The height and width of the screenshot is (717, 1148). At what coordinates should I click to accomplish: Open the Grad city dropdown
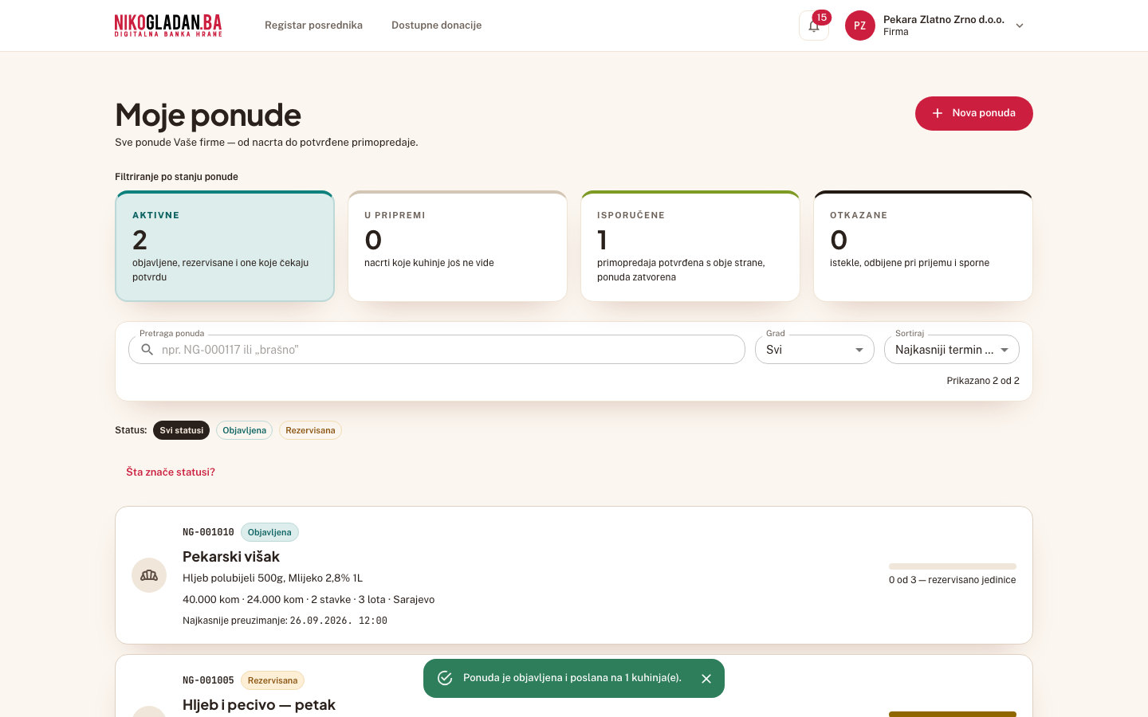click(815, 350)
